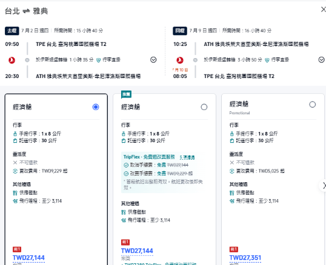326x265 pixels.
Task: Click the TWD27,351 Promotional fare price
Action: (245, 258)
